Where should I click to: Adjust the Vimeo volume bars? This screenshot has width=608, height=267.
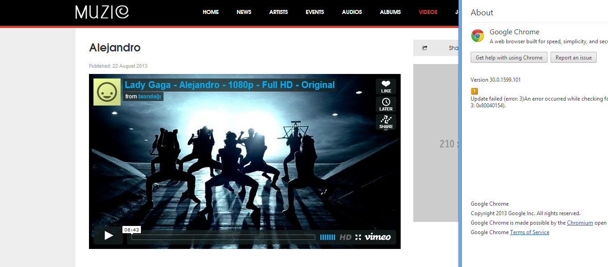point(327,237)
